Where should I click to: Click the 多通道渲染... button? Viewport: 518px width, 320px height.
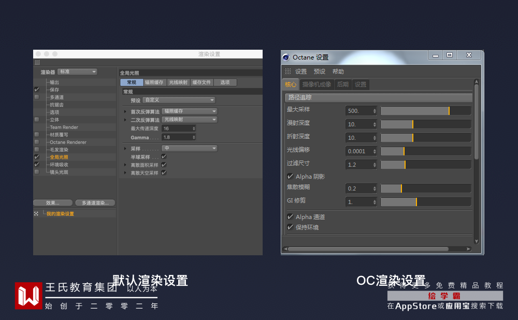(x=95, y=203)
